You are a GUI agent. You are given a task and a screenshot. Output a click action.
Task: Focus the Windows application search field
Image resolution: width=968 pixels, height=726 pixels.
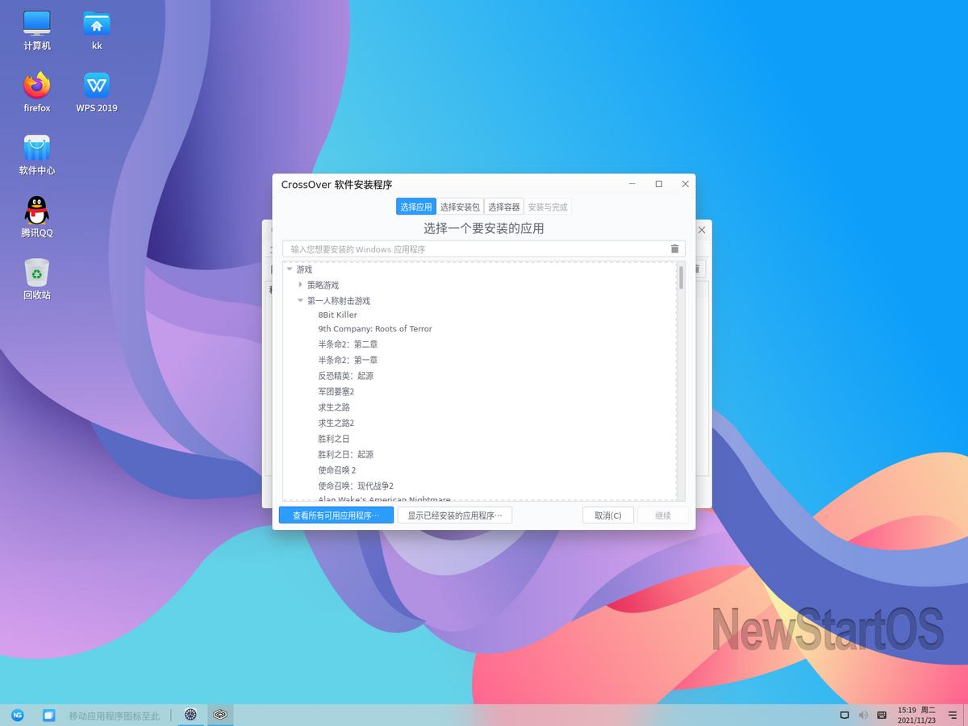476,249
